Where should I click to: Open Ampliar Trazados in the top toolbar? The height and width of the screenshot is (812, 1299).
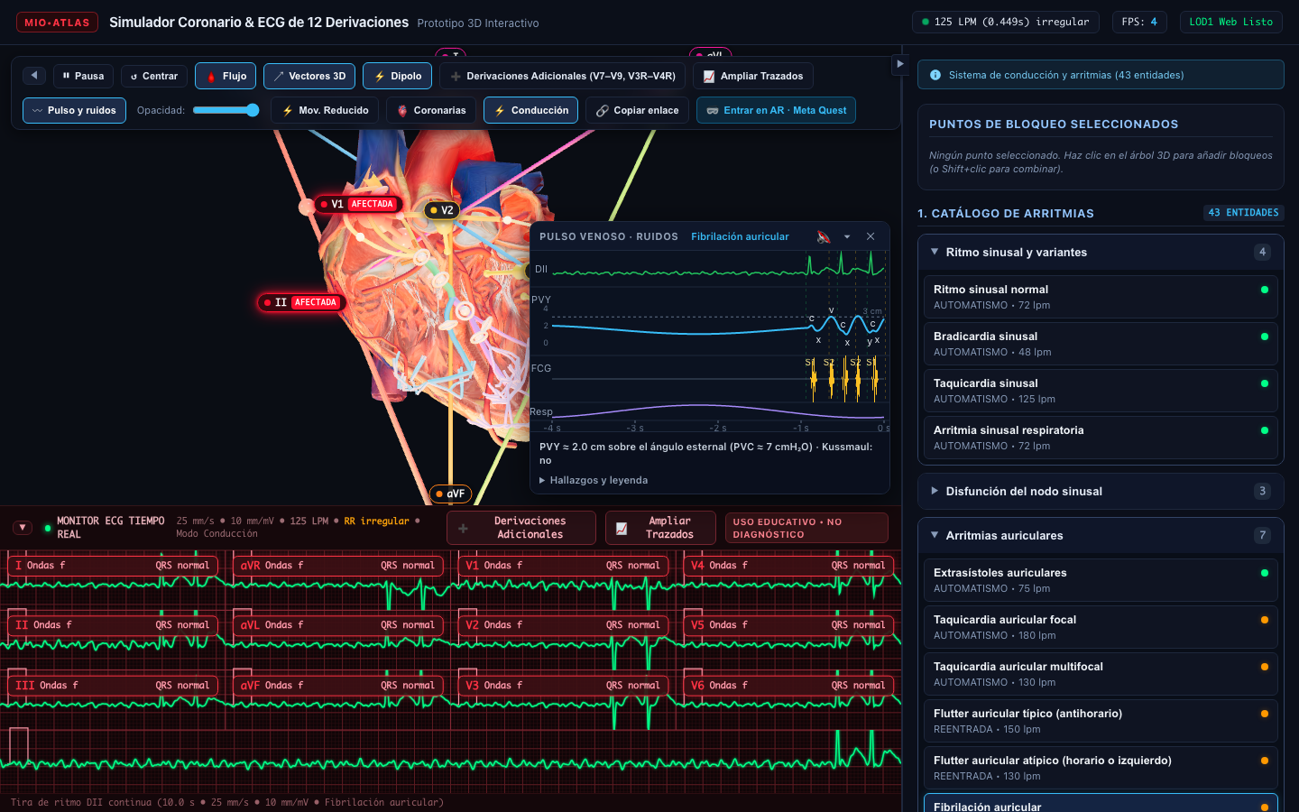pyautogui.click(x=753, y=76)
